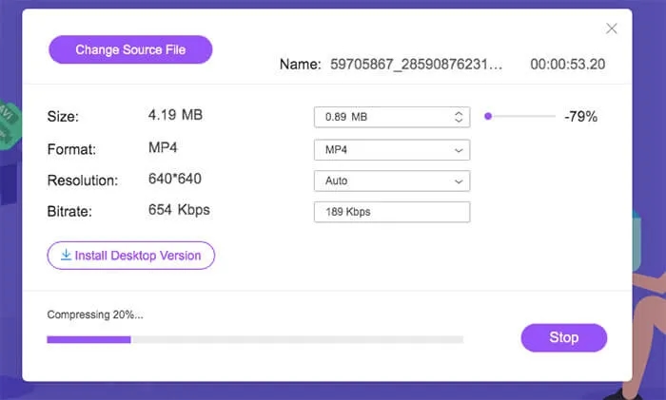666x400 pixels.
Task: Click the Compressing 20% status text
Action: click(x=95, y=314)
